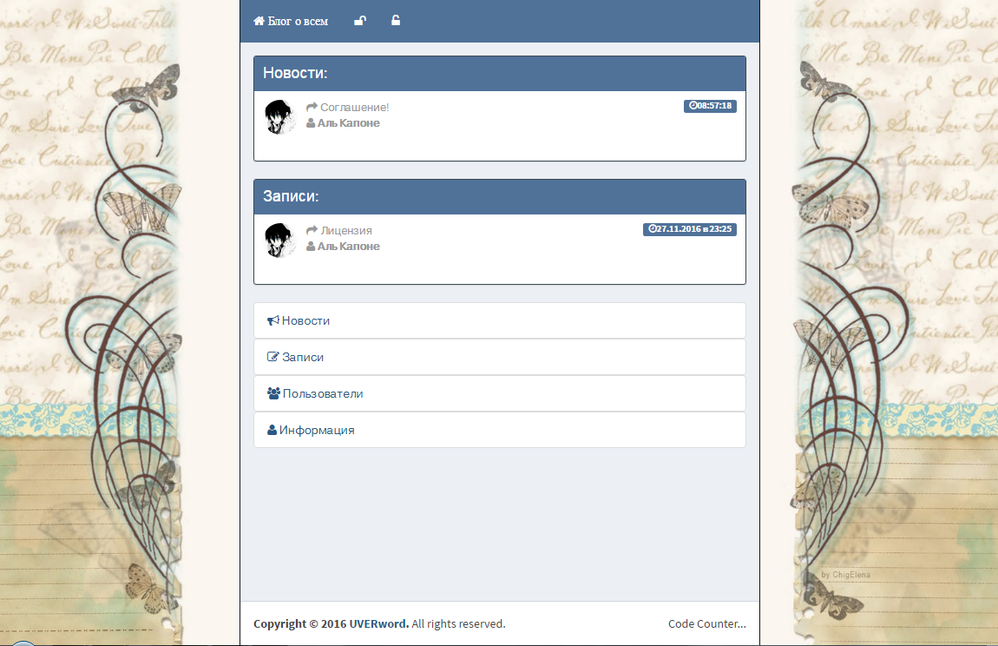The height and width of the screenshot is (646, 998).
Task: Open the UVERword footer link
Action: pyautogui.click(x=378, y=623)
